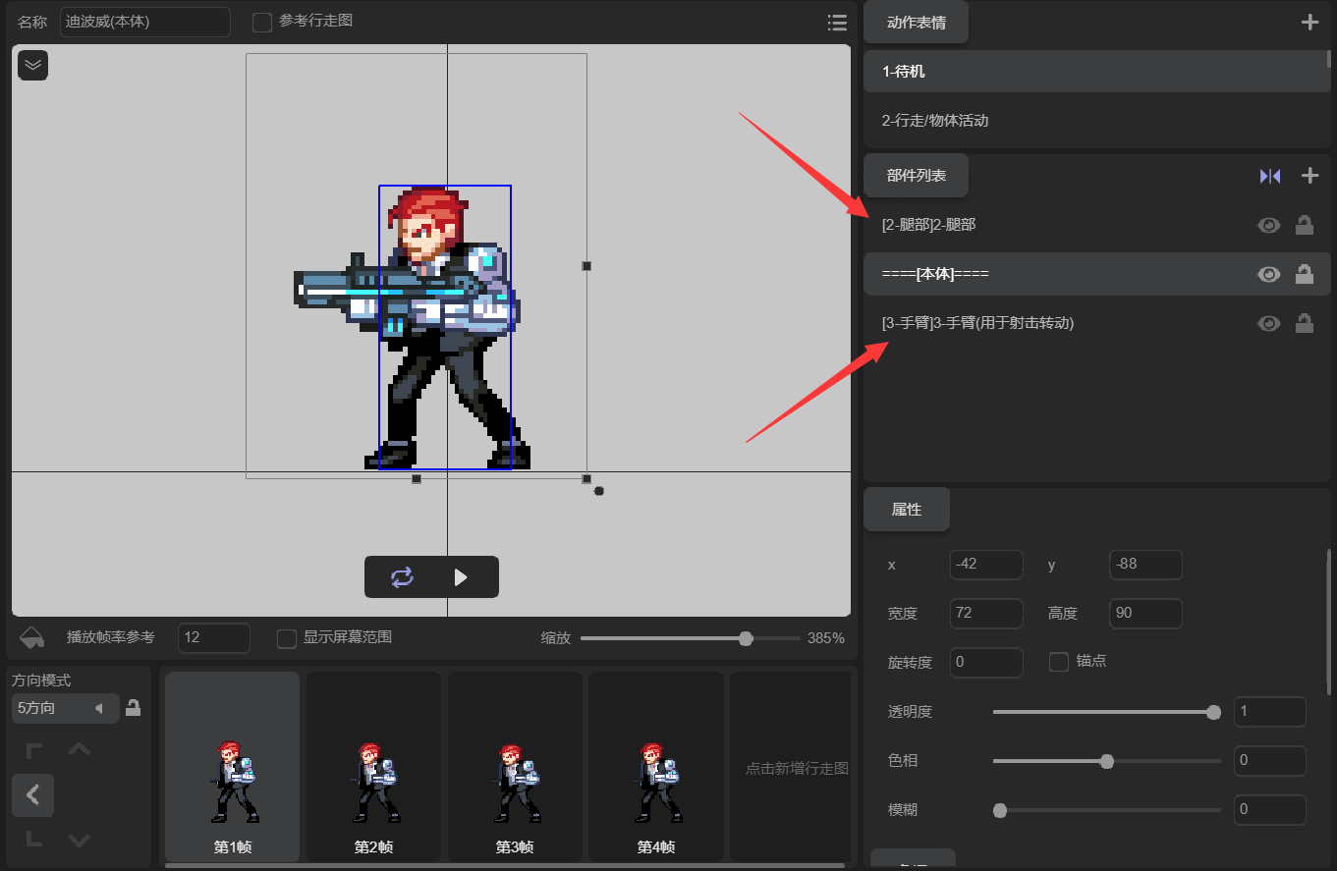The height and width of the screenshot is (871, 1337).
Task: Open the 部件列表 tab
Action: (x=917, y=176)
